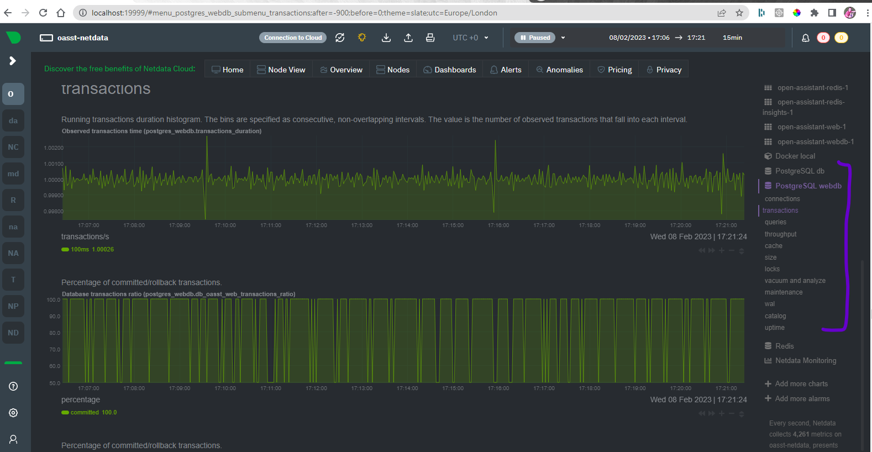This screenshot has width=872, height=452.
Task: Reload the page in the browser
Action: click(43, 13)
